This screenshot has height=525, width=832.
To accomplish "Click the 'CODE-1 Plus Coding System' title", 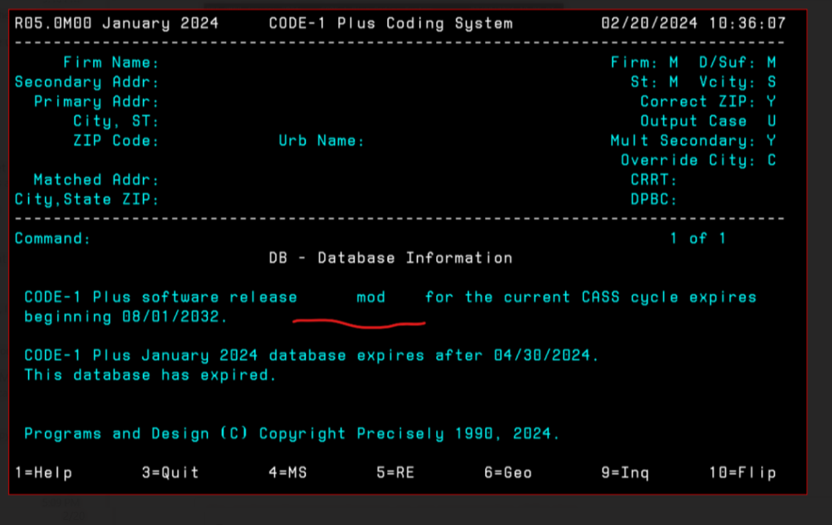I will 391,23.
